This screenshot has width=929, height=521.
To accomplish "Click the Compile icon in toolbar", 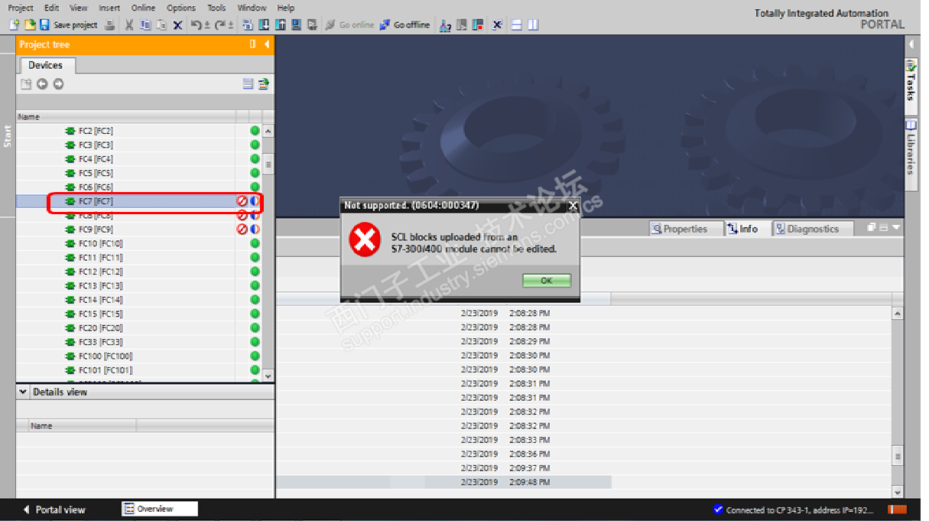I will pos(248,24).
